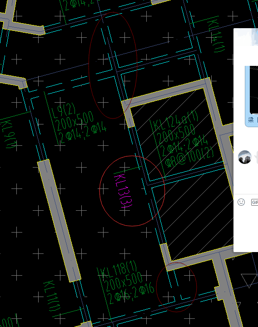The width and height of the screenshot is (258, 327).
Task: Select the KL11(1) beam label
Action: click(x=52, y=296)
